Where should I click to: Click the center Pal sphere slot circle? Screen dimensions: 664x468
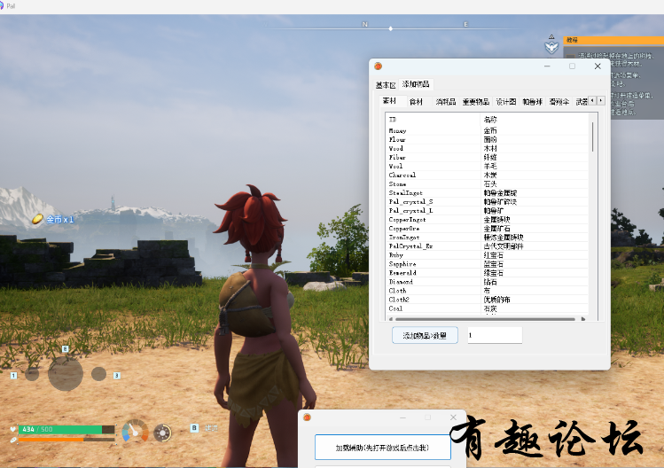click(x=66, y=373)
